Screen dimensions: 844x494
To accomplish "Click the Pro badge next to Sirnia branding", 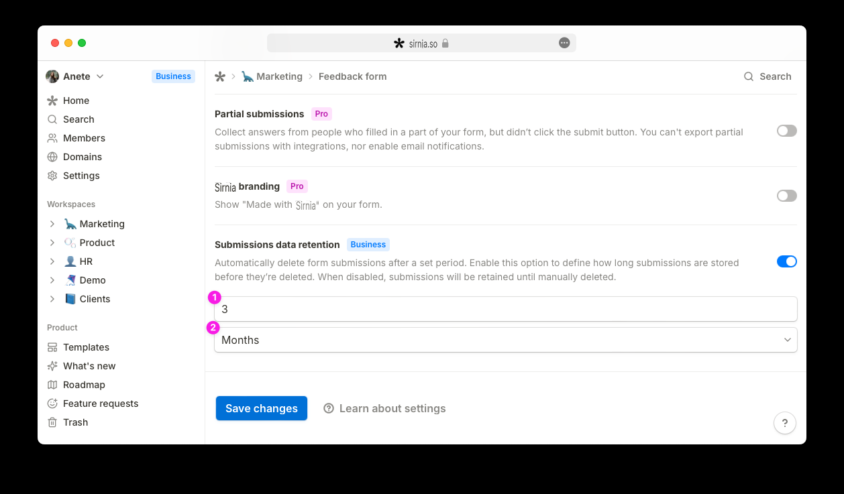I will point(297,186).
